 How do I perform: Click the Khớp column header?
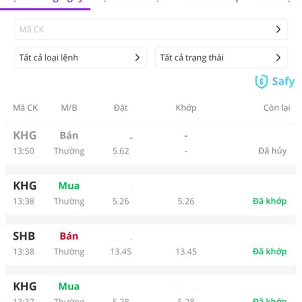186,108
